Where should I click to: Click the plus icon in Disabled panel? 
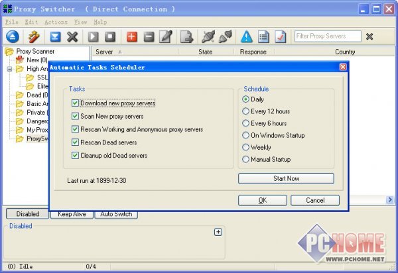pos(218,232)
